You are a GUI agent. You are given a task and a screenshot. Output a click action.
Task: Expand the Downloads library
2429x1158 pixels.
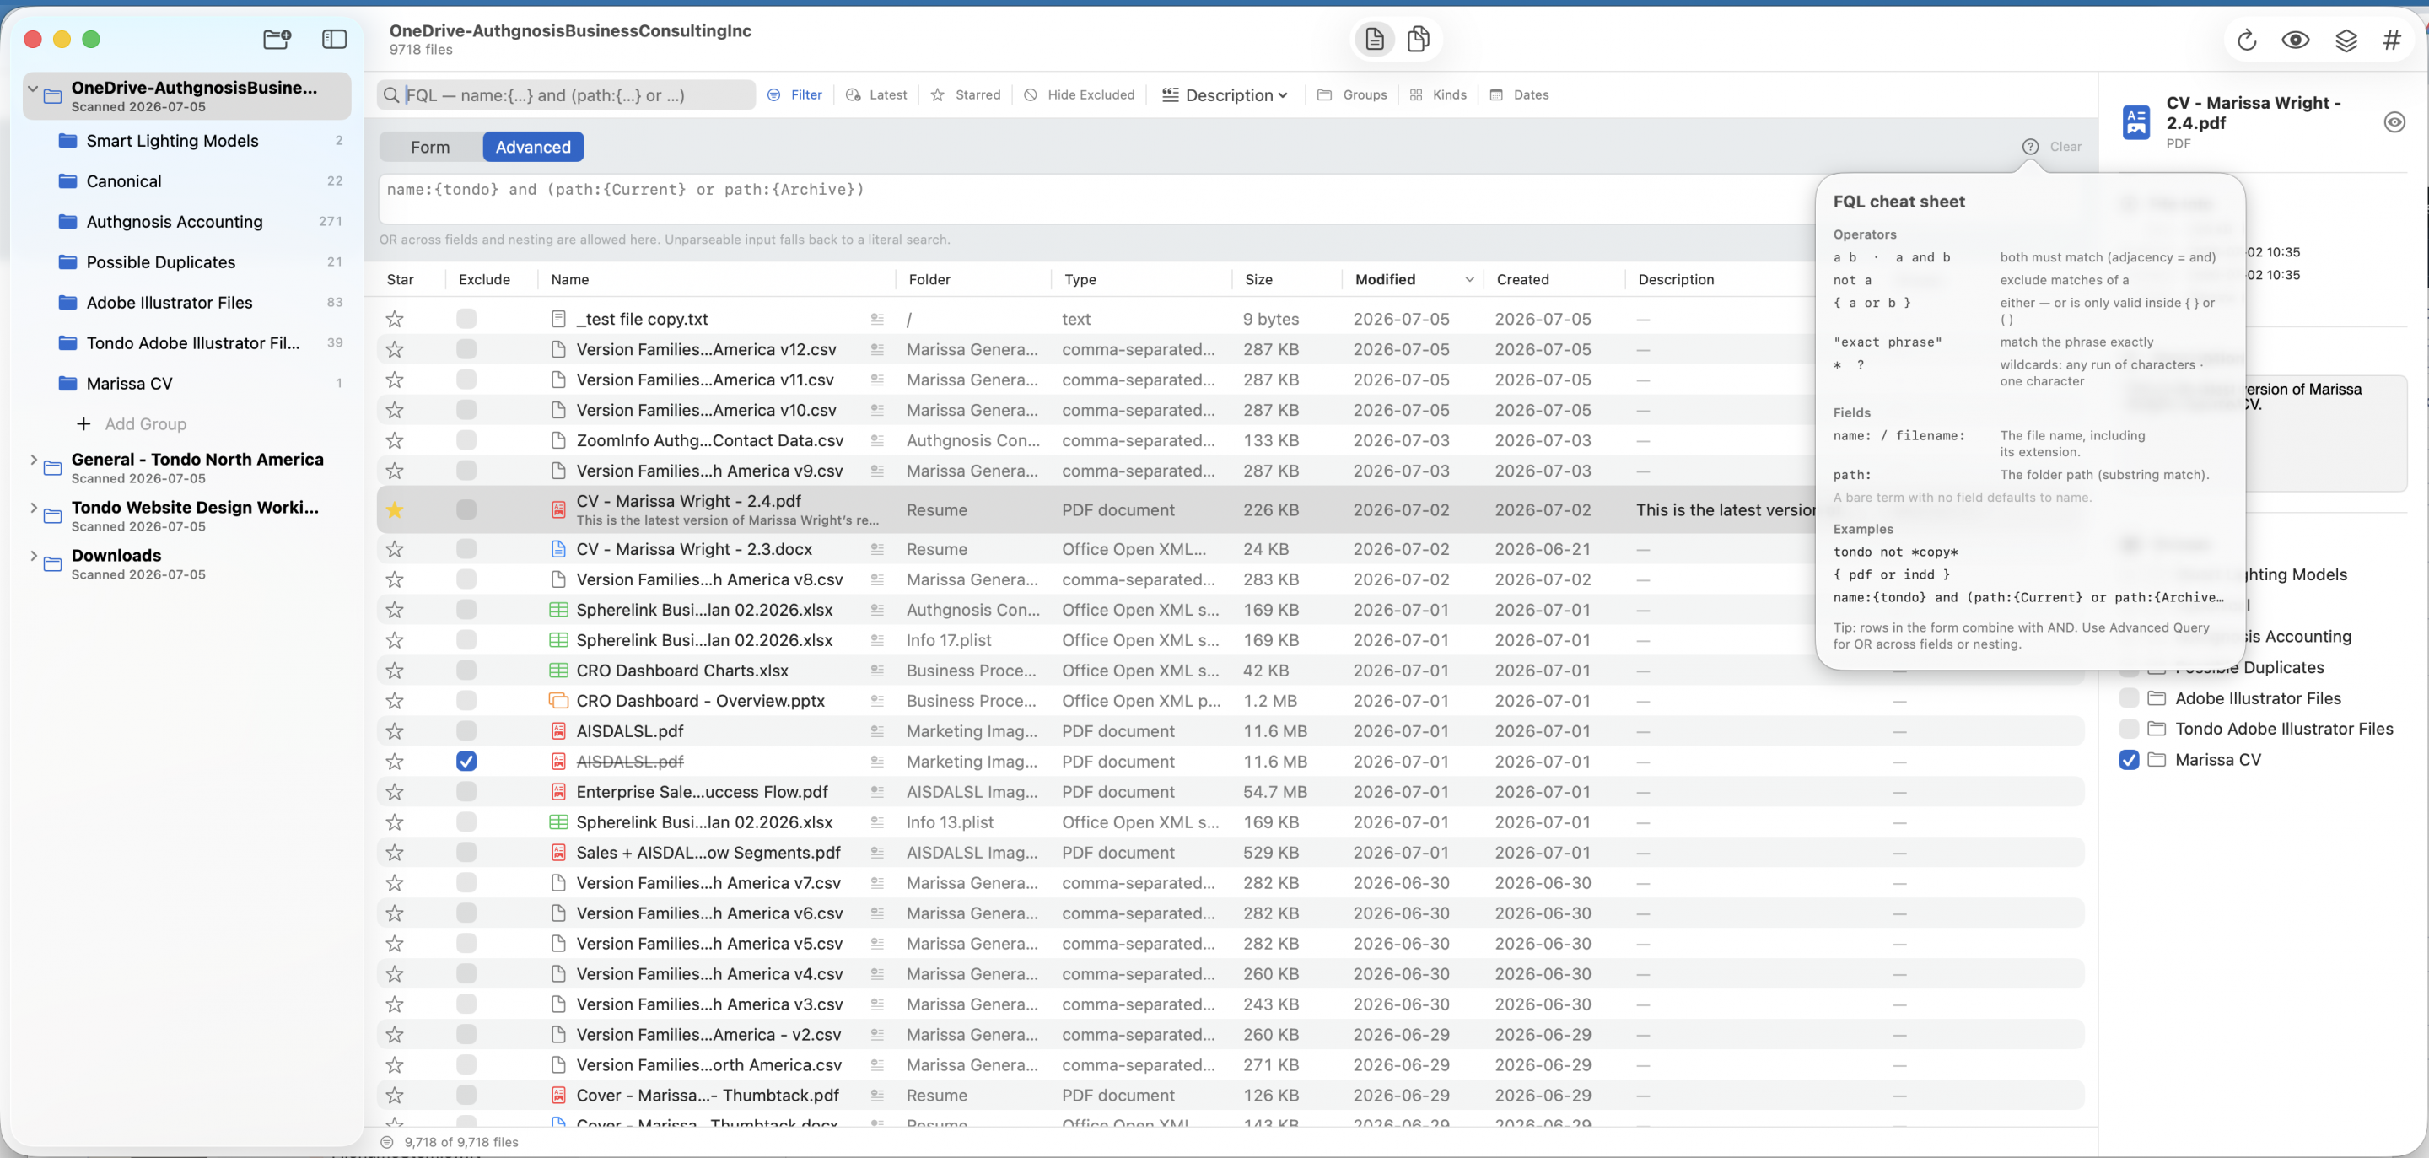point(33,556)
